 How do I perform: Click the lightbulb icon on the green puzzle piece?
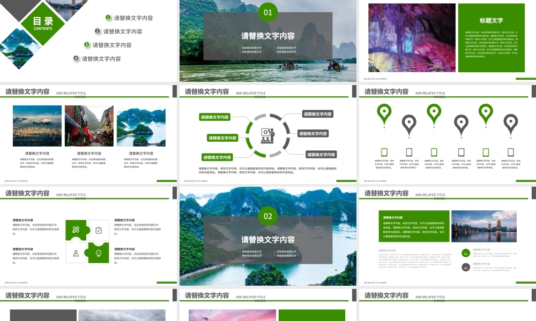click(99, 253)
